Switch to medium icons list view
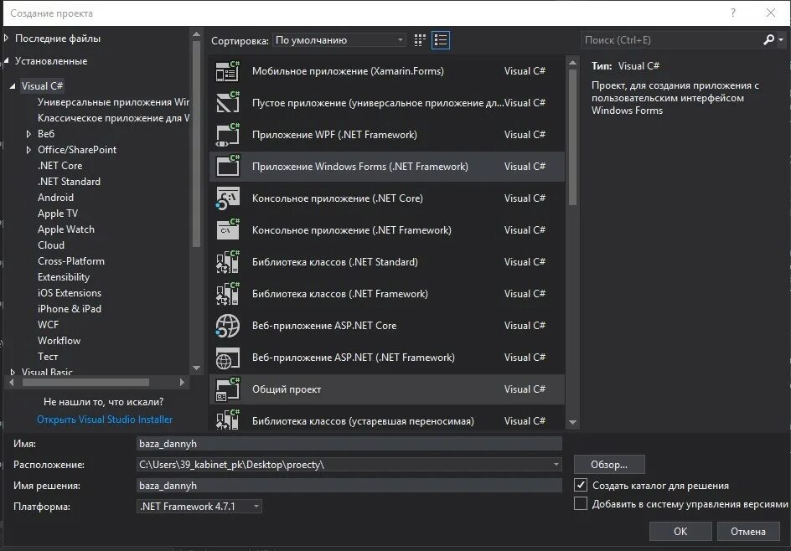Screen dimensions: 791x551 tap(441, 40)
